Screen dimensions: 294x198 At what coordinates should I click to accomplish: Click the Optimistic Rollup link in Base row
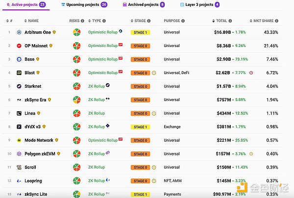tap(103, 59)
